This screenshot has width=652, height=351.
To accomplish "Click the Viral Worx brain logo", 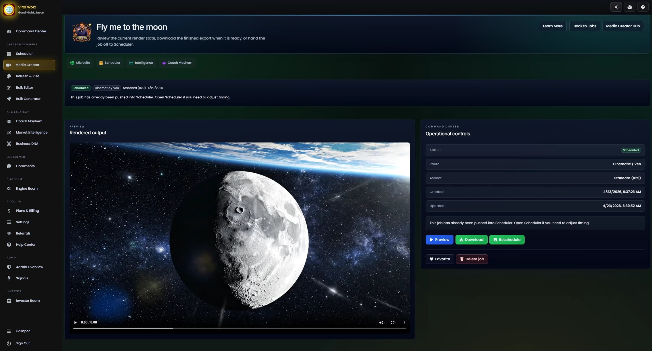I will (9, 10).
